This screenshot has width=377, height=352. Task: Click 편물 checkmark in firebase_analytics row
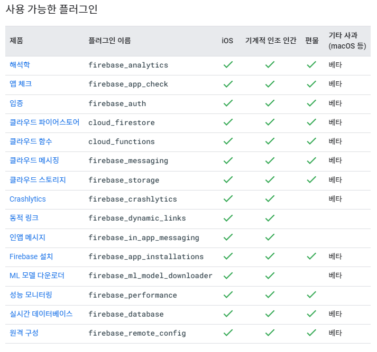tap(311, 64)
